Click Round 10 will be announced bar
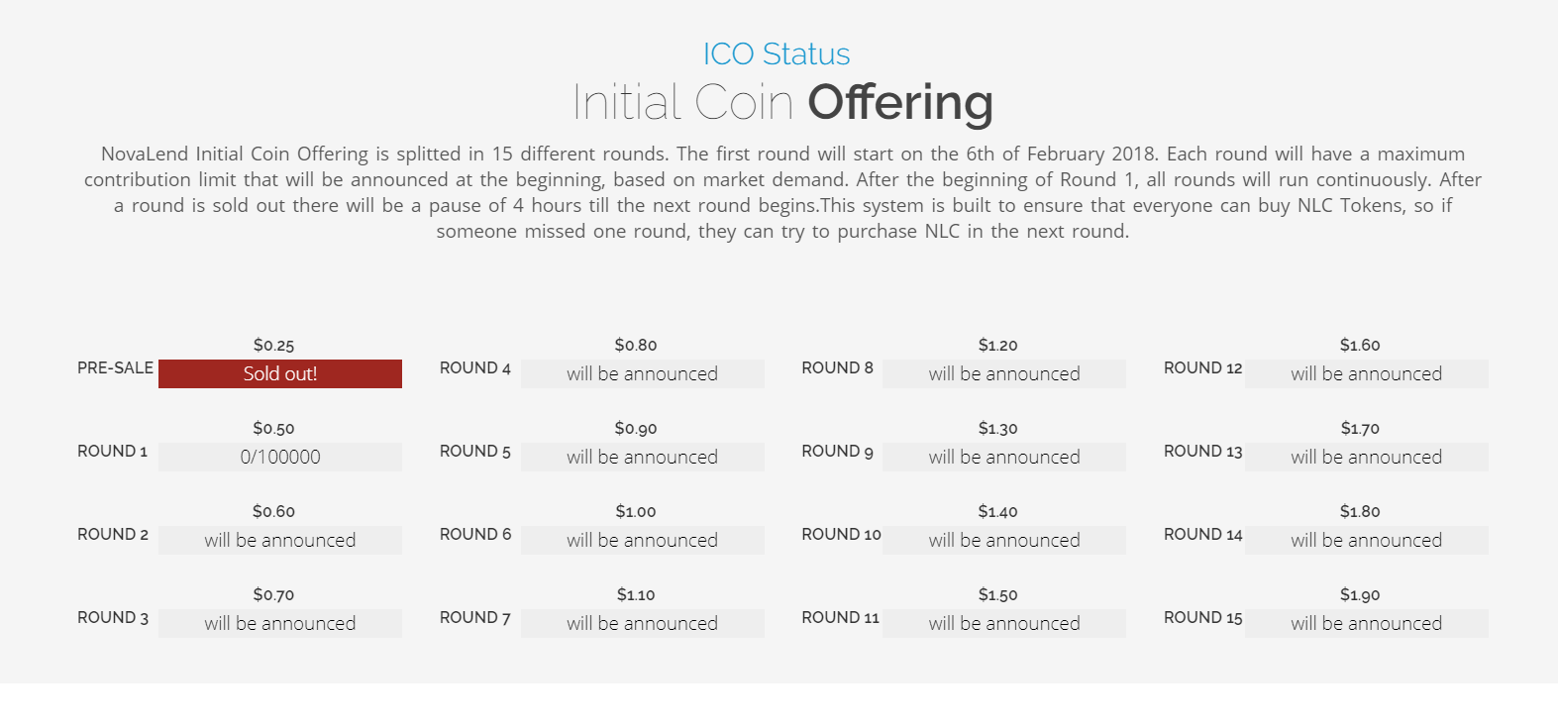The height and width of the screenshot is (727, 1558). point(1004,540)
